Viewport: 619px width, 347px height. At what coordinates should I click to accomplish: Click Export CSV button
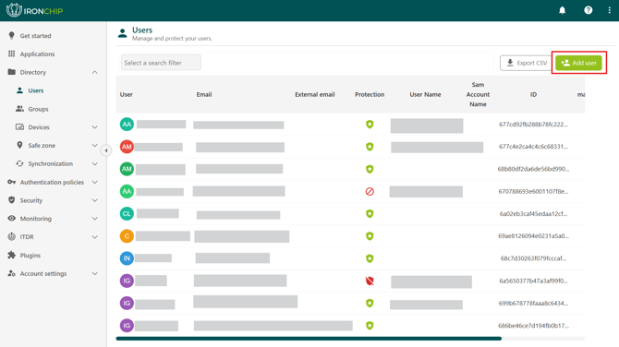pyautogui.click(x=527, y=63)
